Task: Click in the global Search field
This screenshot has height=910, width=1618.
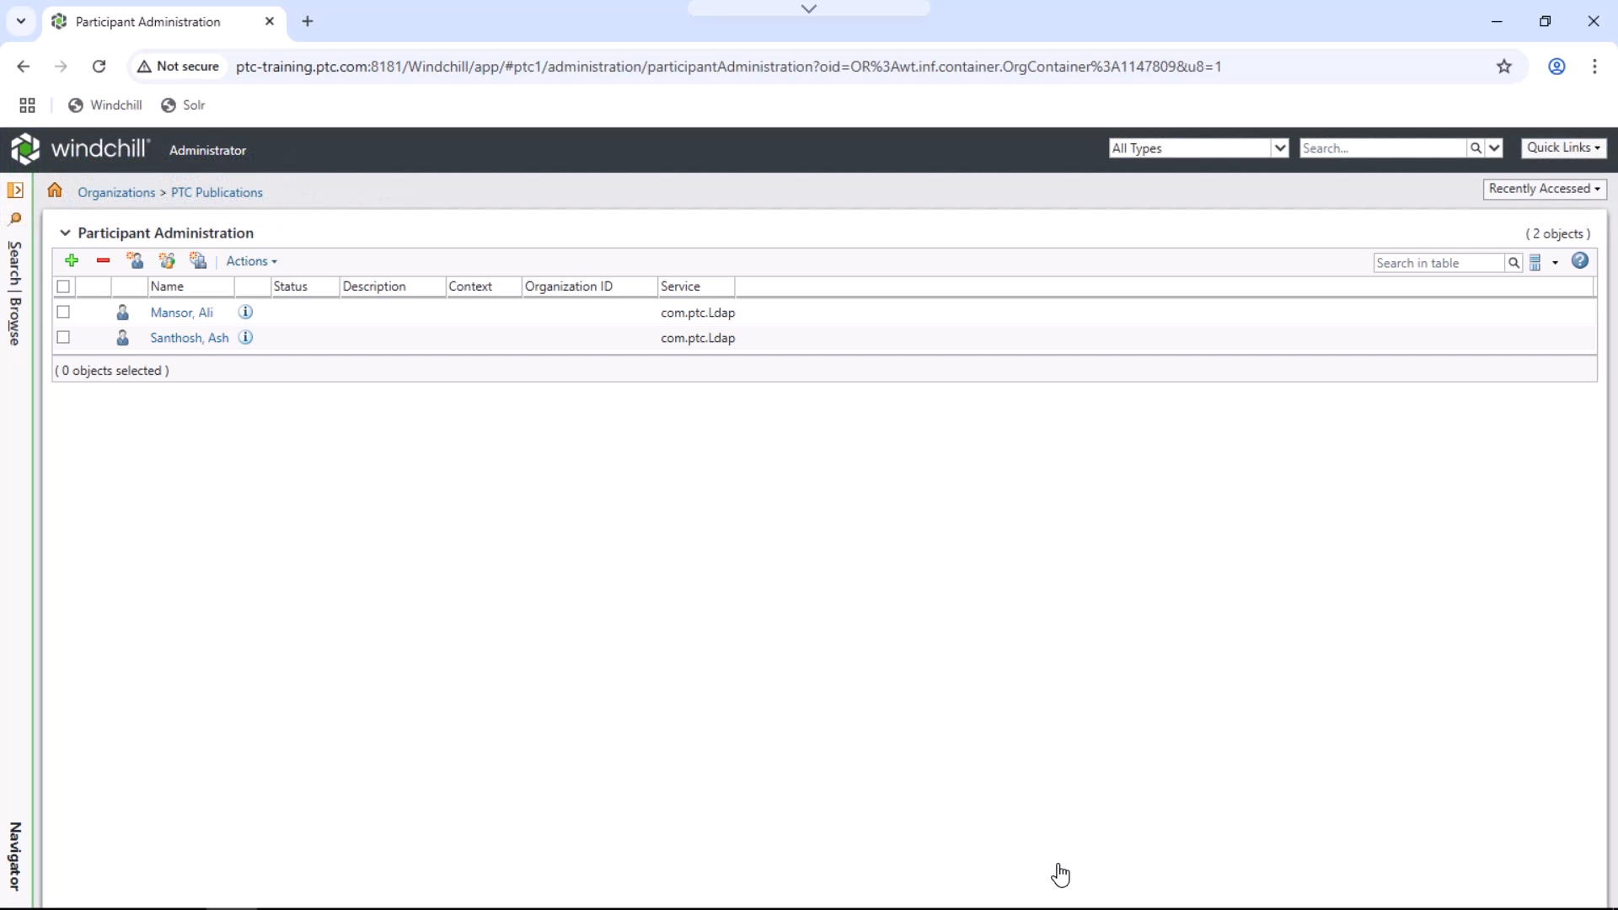Action: pyautogui.click(x=1383, y=148)
